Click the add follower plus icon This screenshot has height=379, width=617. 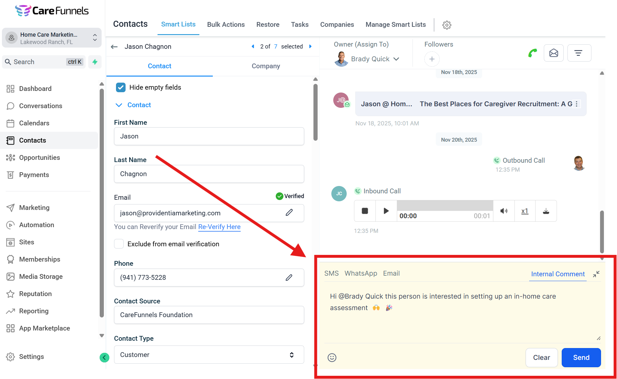[432, 59]
